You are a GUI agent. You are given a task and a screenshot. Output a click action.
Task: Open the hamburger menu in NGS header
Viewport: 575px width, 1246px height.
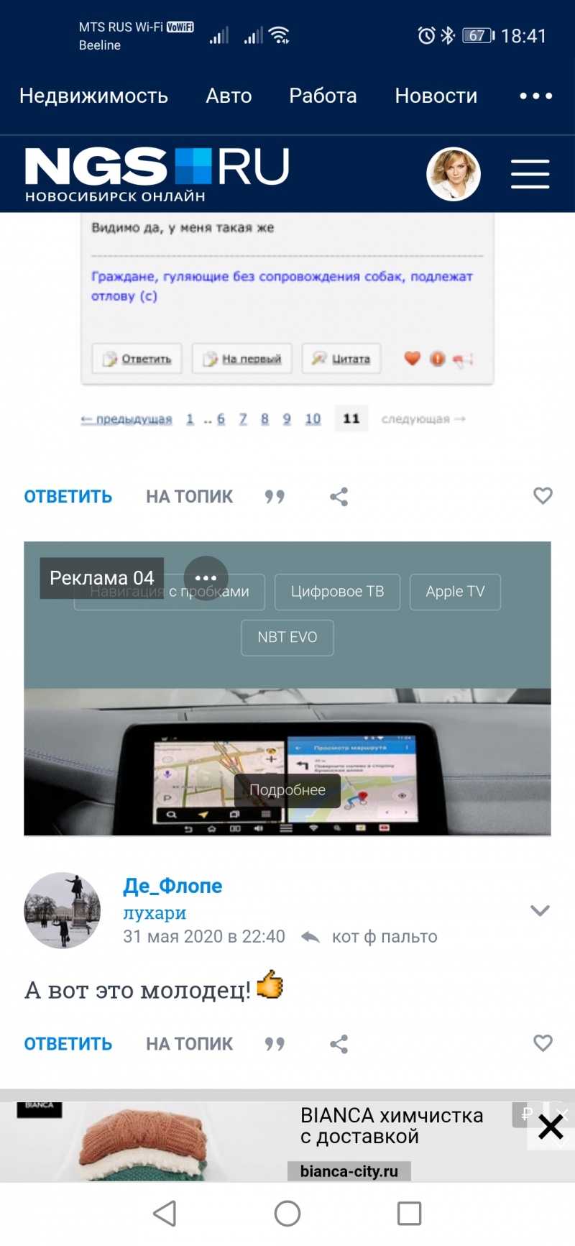point(530,174)
